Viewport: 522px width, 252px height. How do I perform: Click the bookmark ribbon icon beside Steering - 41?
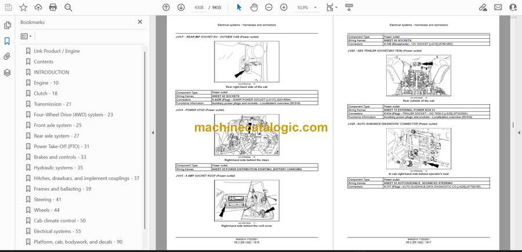28,199
